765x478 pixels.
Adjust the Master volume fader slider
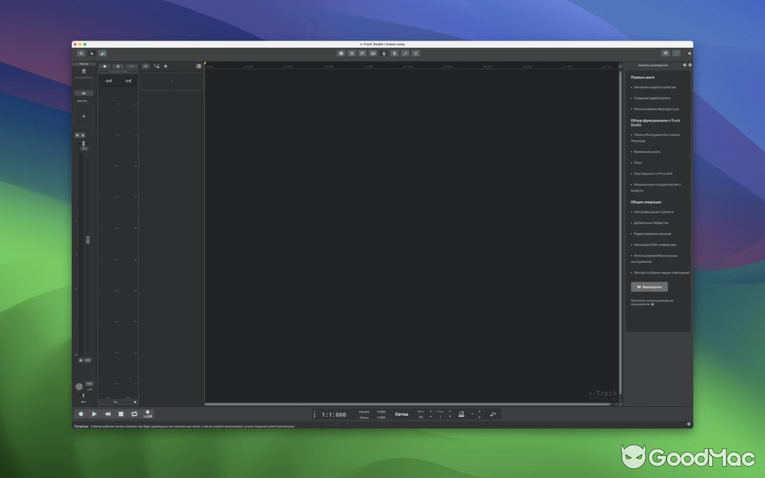pos(87,240)
